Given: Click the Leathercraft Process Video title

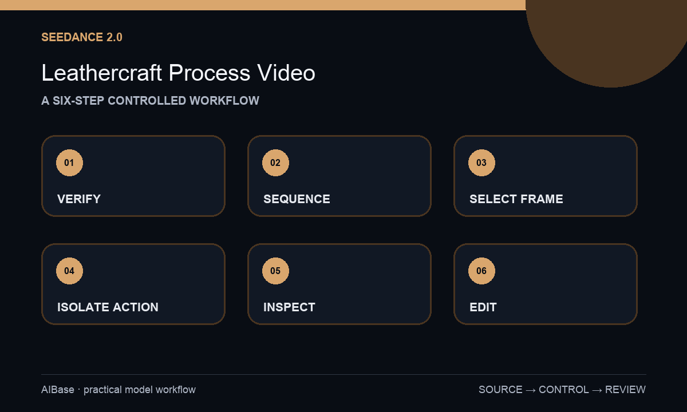Looking at the screenshot, I should [x=178, y=73].
